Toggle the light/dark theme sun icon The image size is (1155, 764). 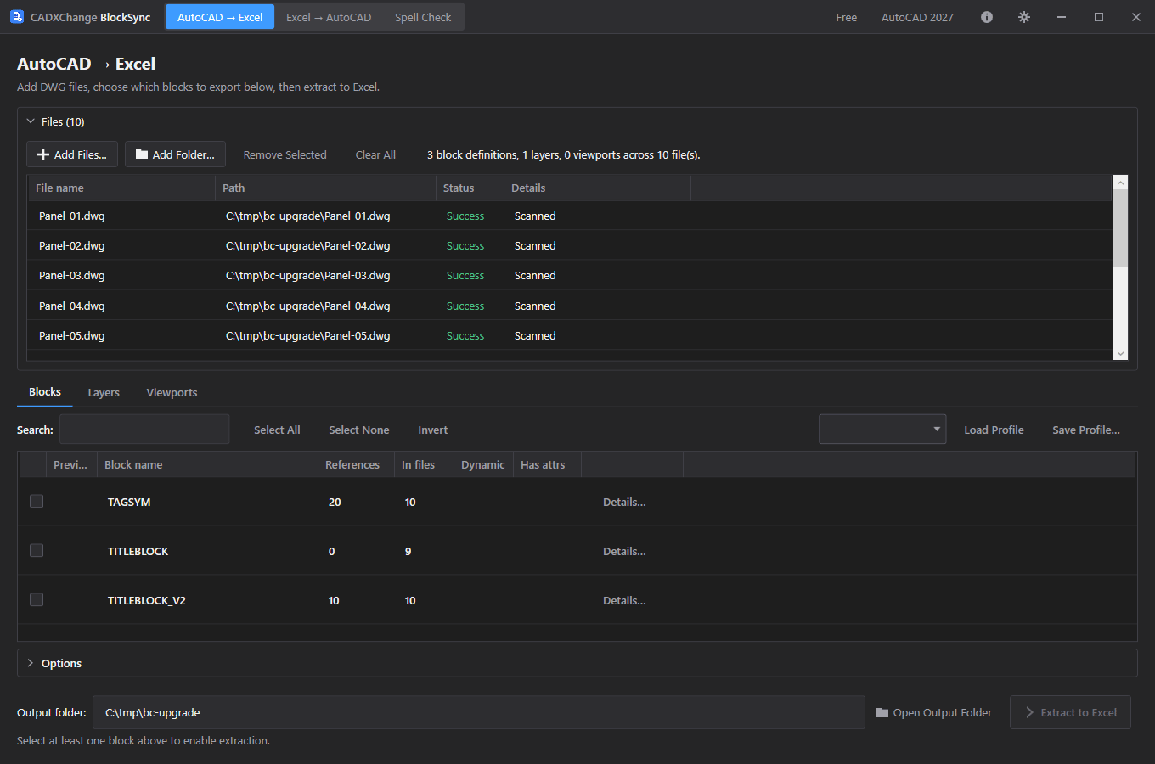1024,17
